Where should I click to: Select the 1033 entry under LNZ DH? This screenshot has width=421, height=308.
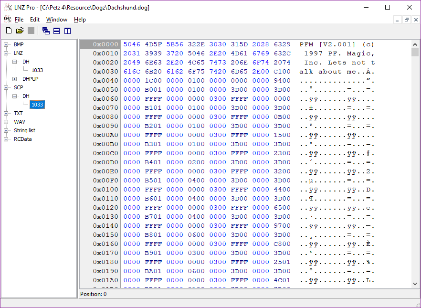click(x=37, y=70)
